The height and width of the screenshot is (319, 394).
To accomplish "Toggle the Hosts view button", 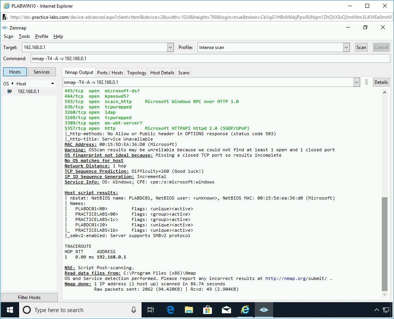I will click(15, 72).
